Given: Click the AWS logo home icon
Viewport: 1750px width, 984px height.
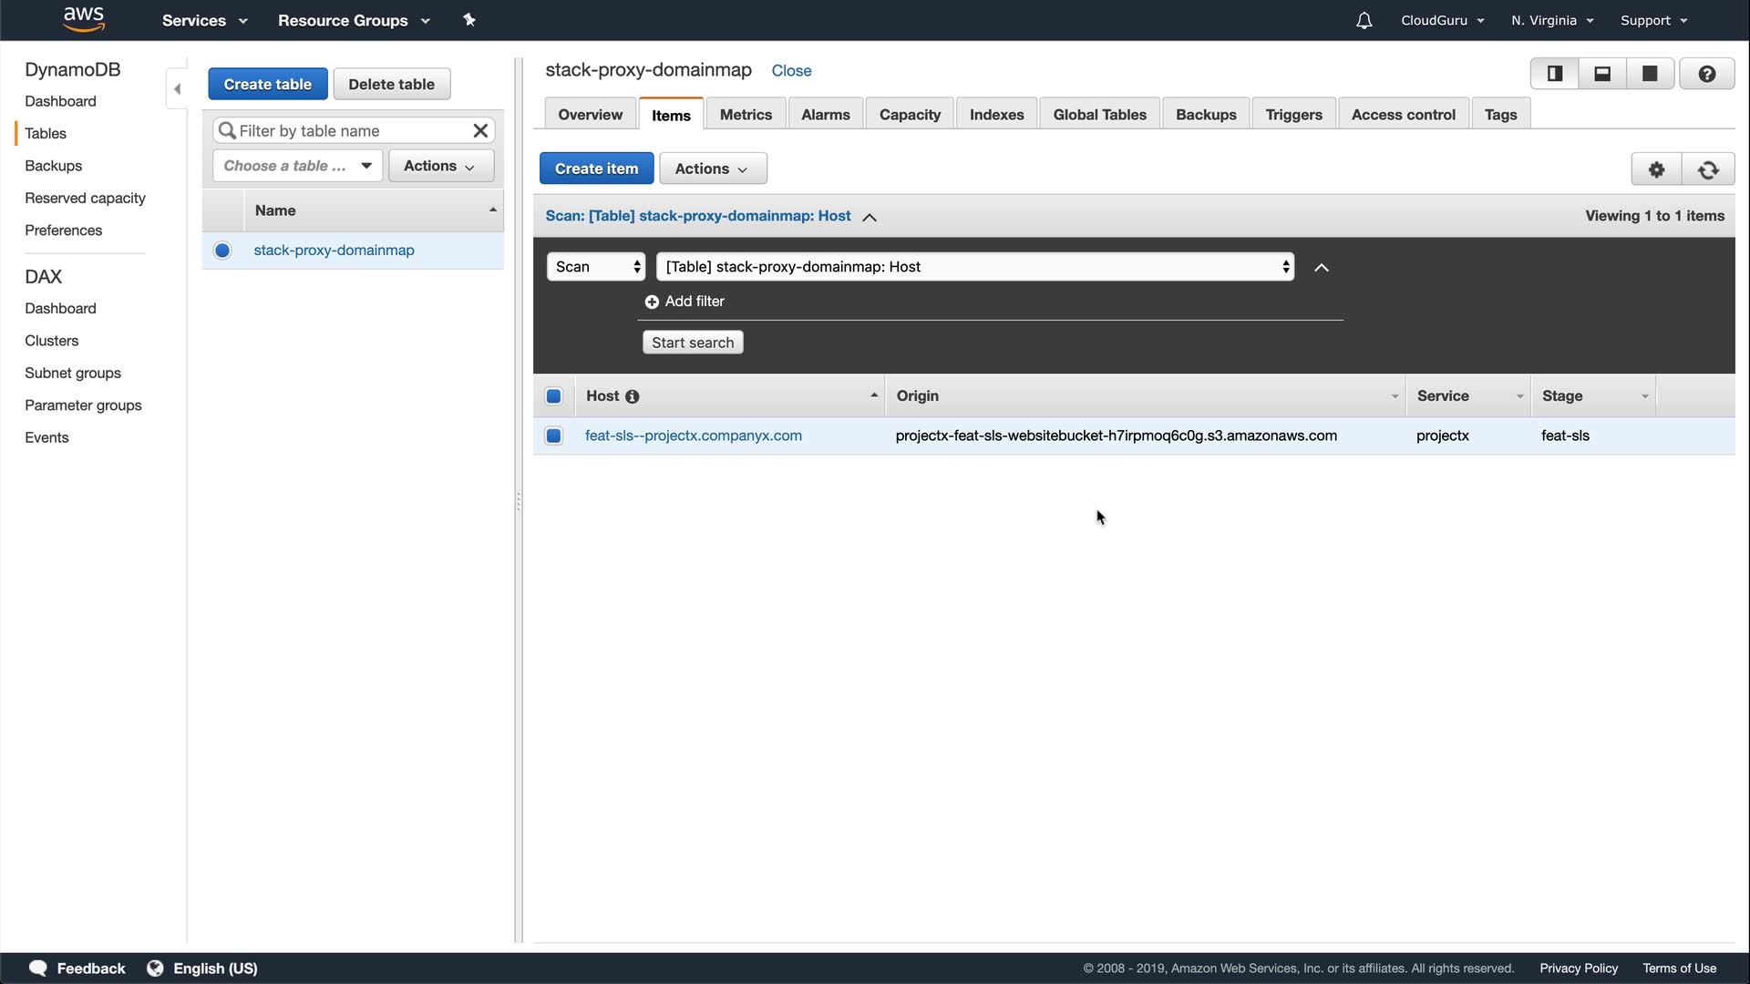Looking at the screenshot, I should pyautogui.click(x=84, y=19).
